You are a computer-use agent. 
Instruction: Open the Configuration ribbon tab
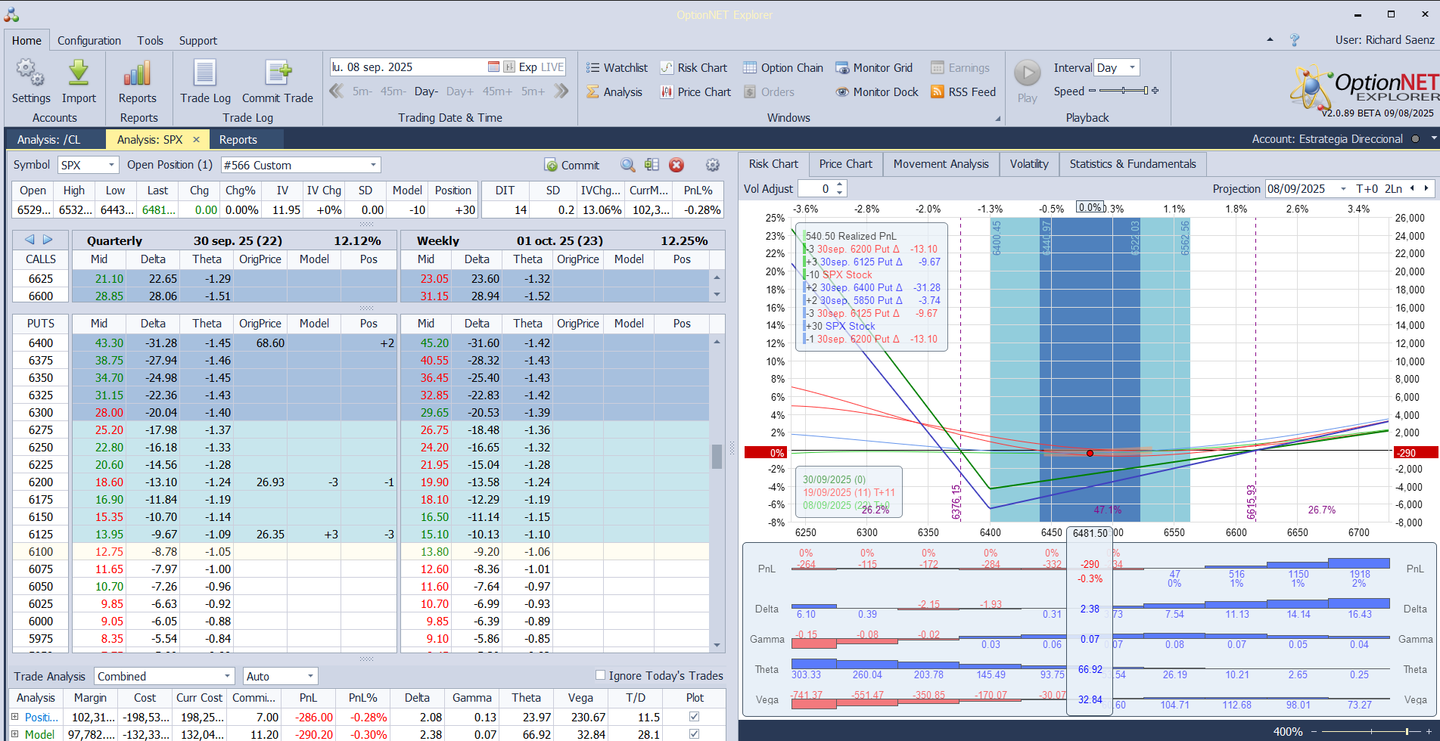click(89, 41)
